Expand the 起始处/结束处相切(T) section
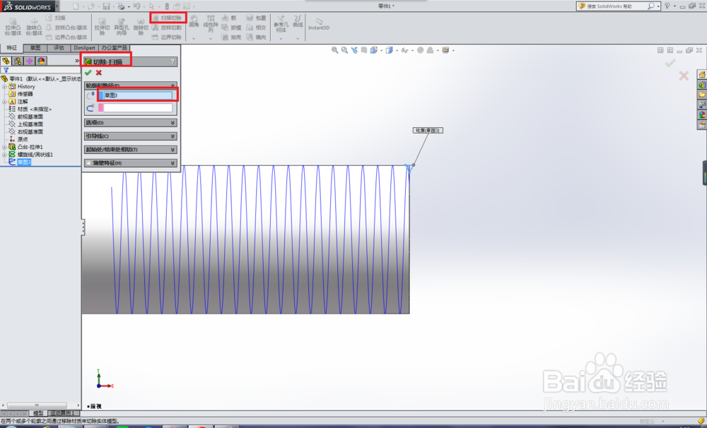 [130, 150]
